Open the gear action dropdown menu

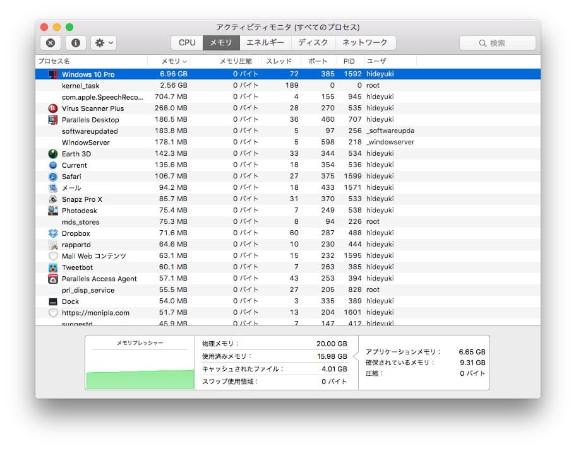104,43
